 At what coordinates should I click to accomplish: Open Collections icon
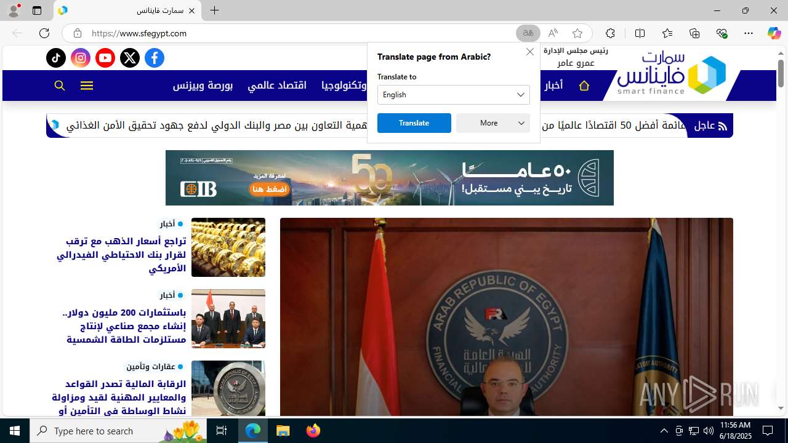694,33
